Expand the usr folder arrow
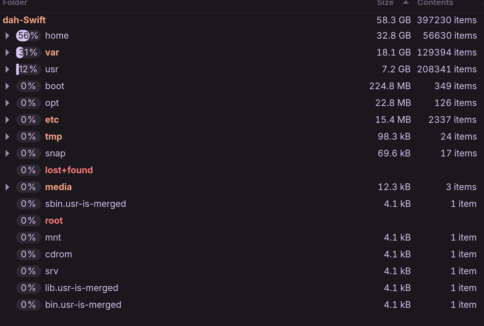The height and width of the screenshot is (326, 484). coord(7,69)
